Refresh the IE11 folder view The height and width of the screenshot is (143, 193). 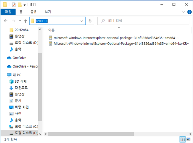click(90, 21)
